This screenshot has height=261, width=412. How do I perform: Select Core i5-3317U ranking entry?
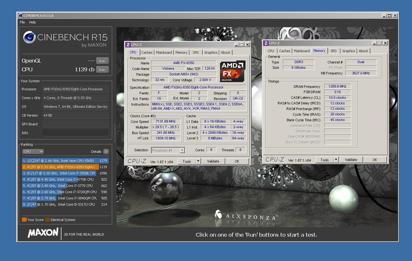click(65, 204)
